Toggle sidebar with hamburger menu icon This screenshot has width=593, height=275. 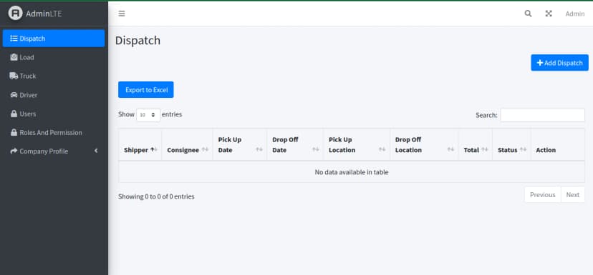[x=122, y=14]
